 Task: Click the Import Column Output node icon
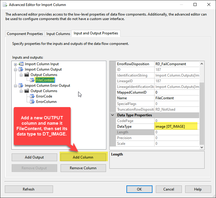(x=21, y=69)
